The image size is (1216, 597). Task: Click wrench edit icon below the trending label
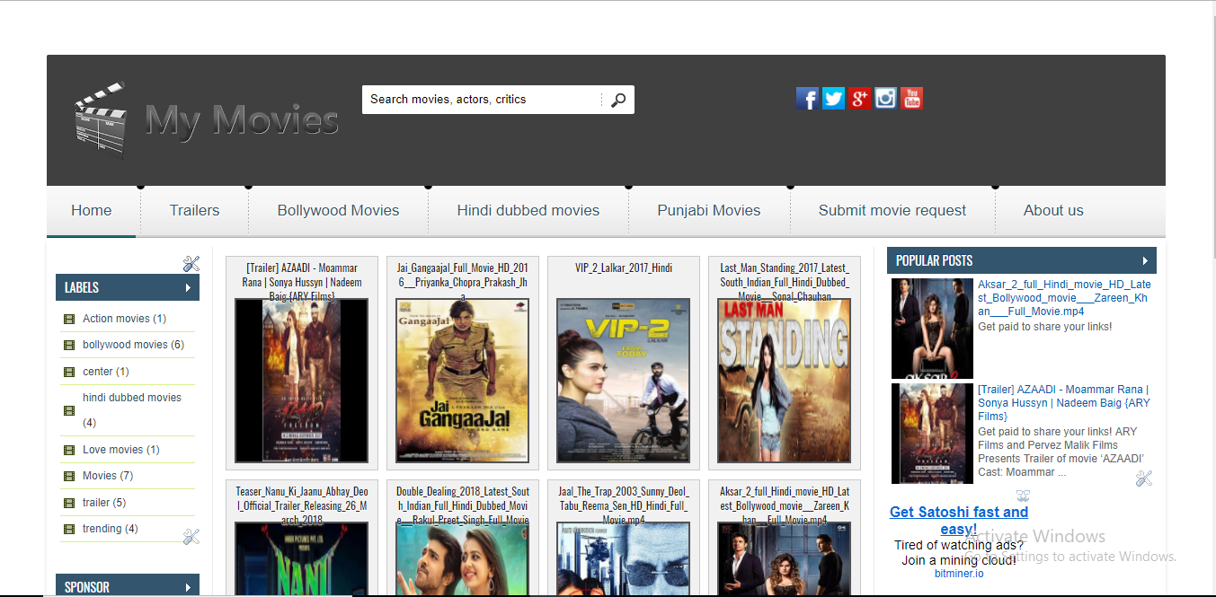[x=191, y=536]
